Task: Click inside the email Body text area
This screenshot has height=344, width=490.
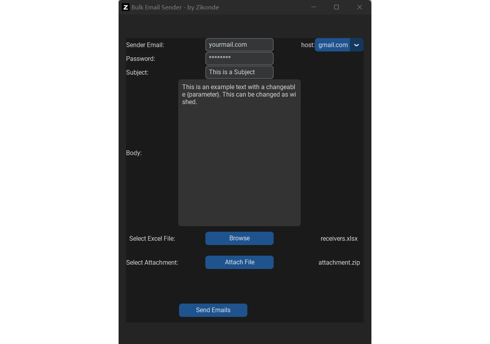Action: (x=239, y=153)
